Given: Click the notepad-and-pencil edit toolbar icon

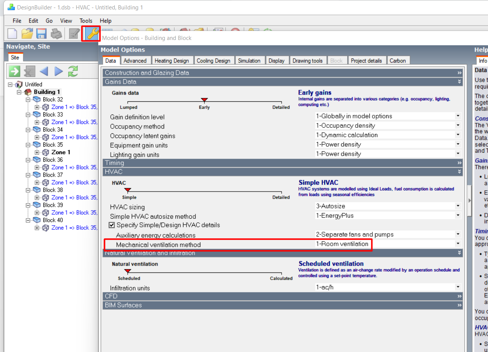Looking at the screenshot, I should (74, 34).
